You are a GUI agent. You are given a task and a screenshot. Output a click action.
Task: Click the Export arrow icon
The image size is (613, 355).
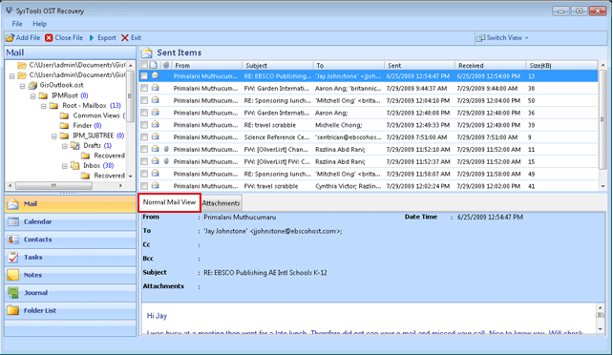(92, 38)
